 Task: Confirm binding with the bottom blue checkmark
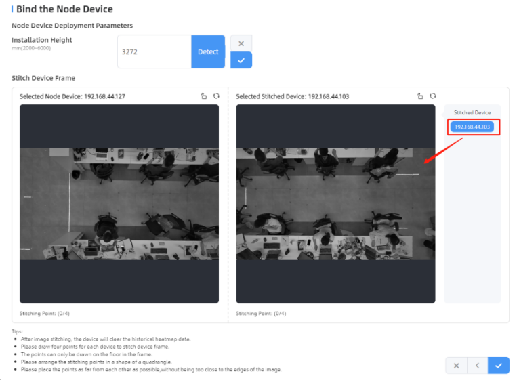point(498,366)
